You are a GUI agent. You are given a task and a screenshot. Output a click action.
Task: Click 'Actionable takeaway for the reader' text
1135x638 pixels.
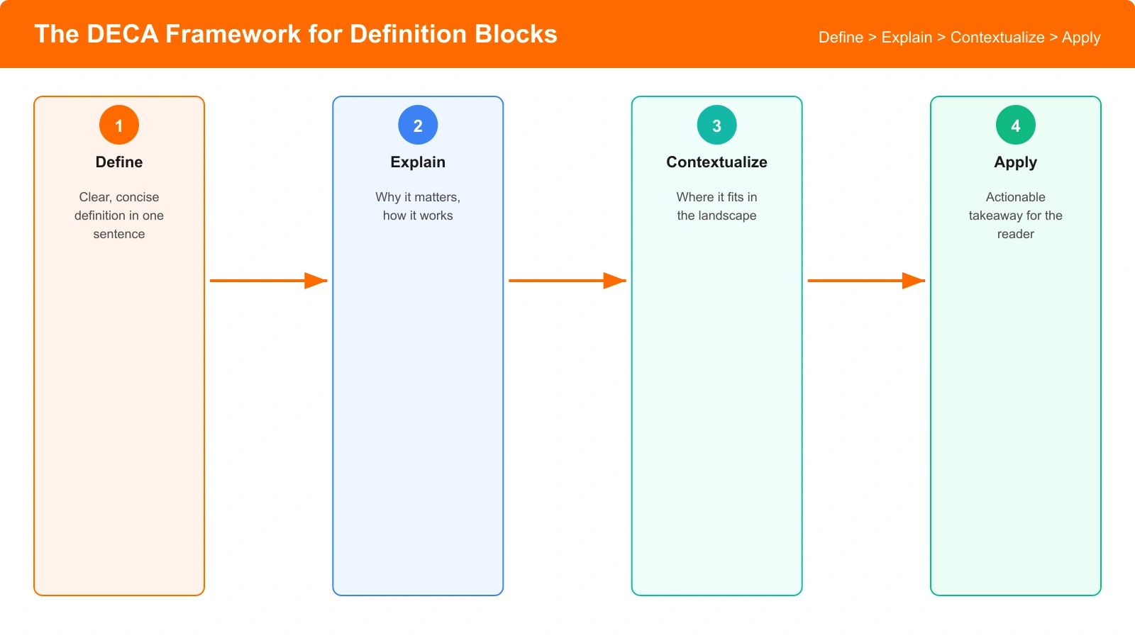click(1015, 216)
